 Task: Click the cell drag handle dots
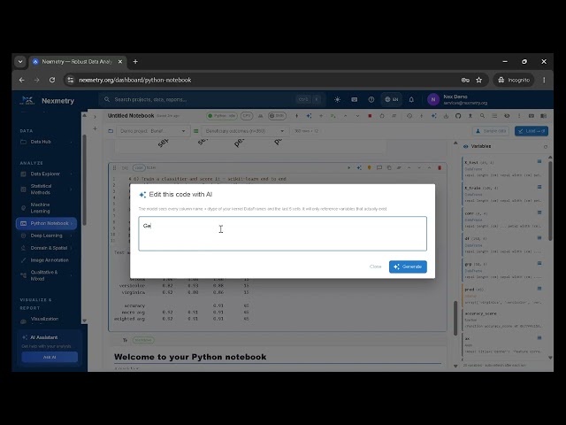(114, 167)
